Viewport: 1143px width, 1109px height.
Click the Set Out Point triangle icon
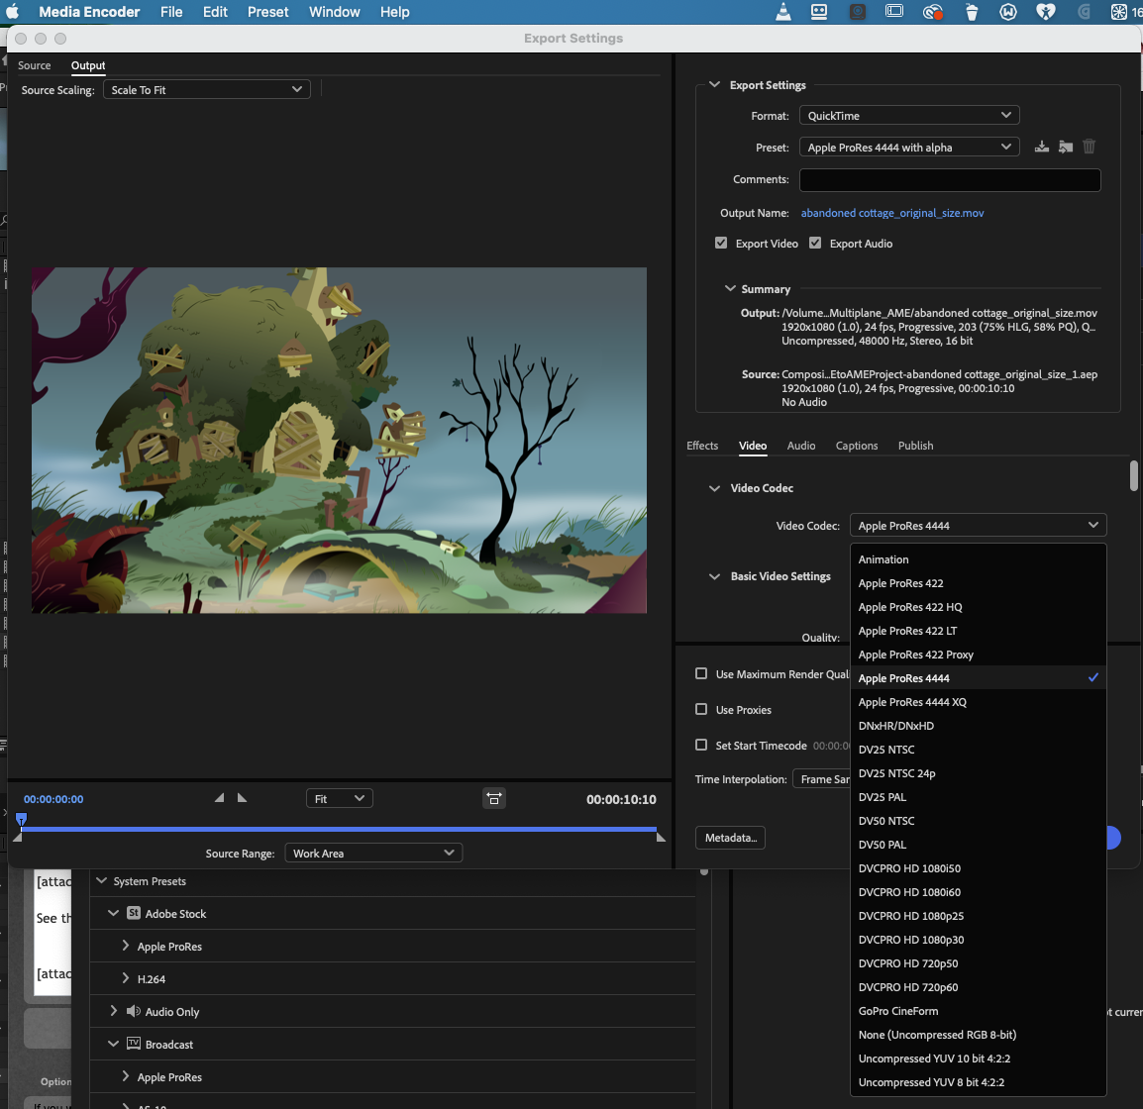(242, 798)
